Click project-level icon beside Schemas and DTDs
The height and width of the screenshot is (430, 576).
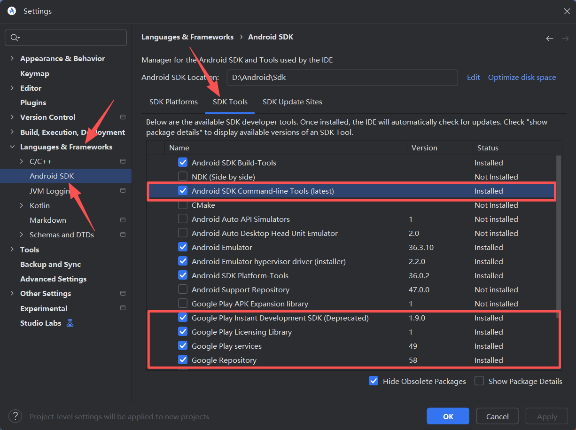point(123,235)
